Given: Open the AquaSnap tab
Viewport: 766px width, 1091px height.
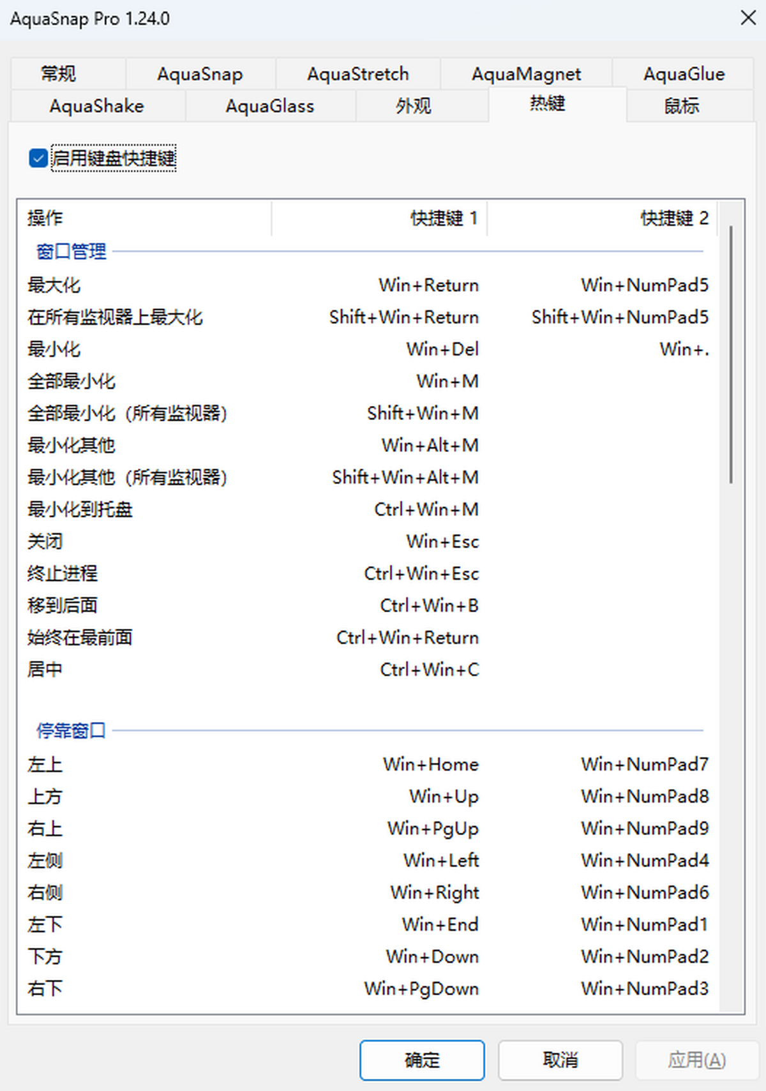Looking at the screenshot, I should click(x=200, y=74).
